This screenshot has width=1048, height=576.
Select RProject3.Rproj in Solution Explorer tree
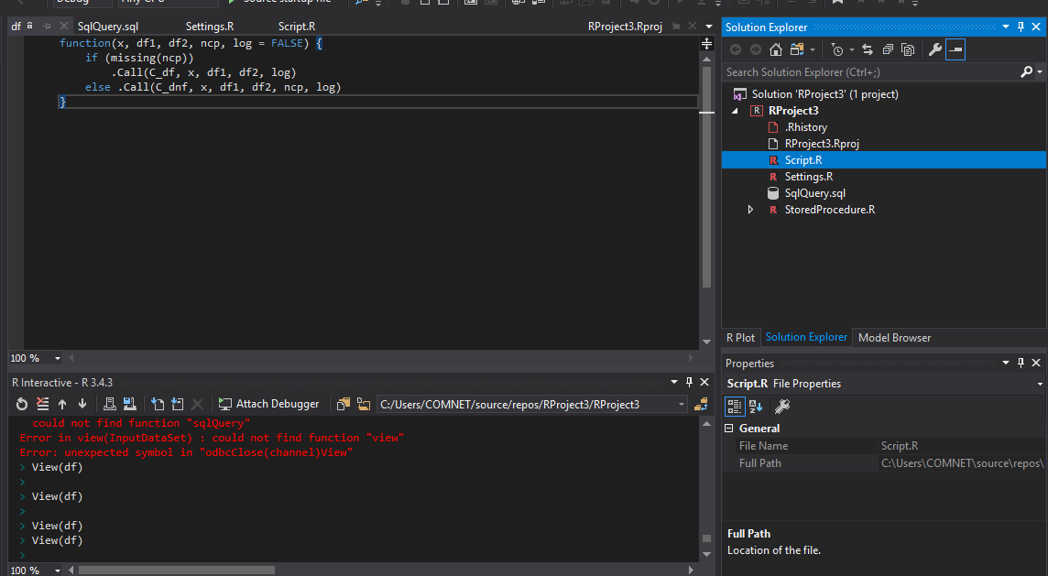coord(822,144)
